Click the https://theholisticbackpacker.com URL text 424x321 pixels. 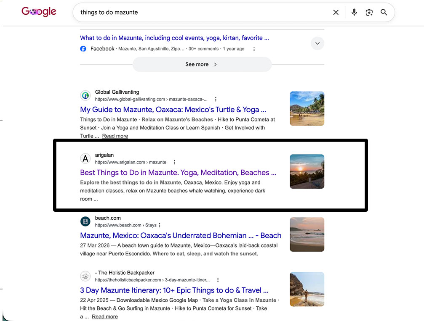[152, 280]
